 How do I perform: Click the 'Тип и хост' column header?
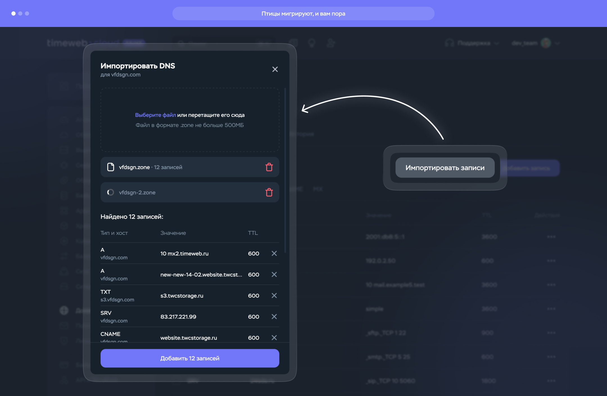tap(114, 233)
